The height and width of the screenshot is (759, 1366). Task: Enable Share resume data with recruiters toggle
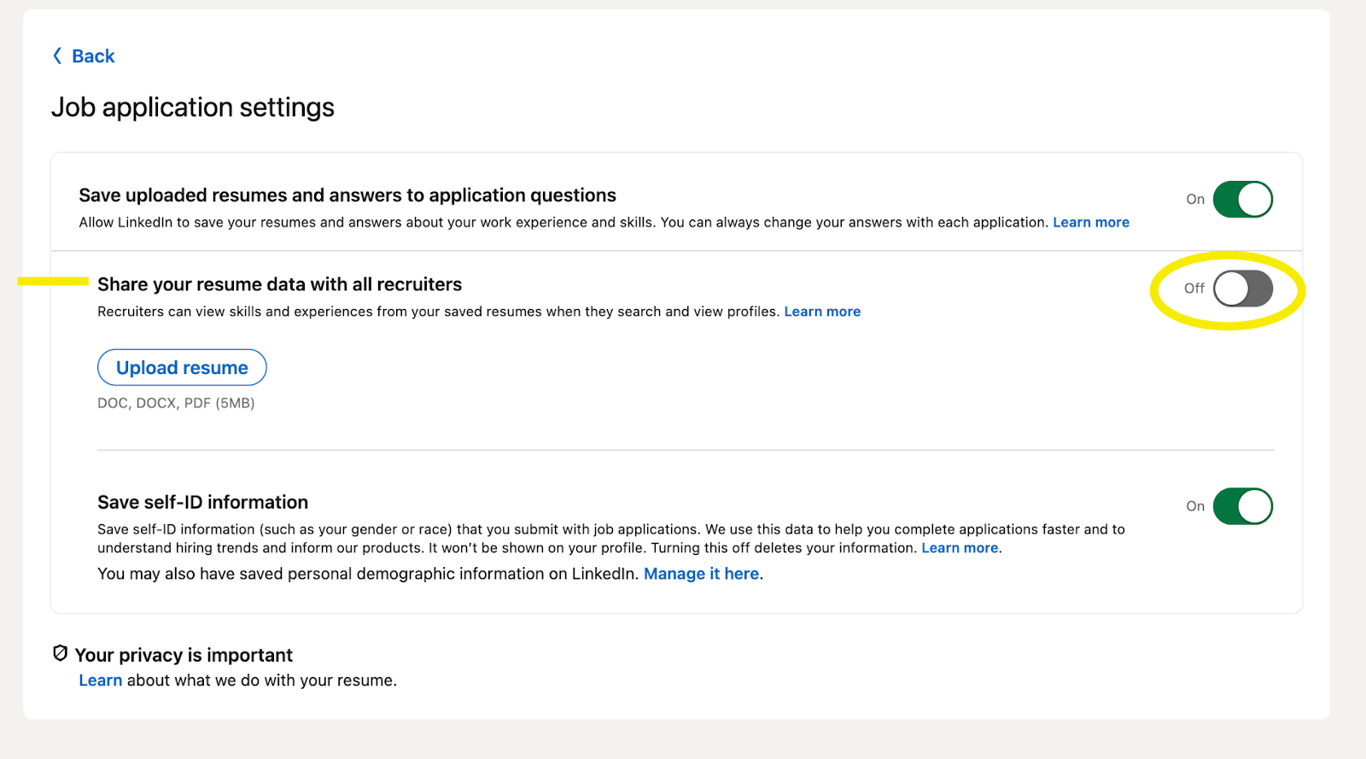pyautogui.click(x=1242, y=289)
